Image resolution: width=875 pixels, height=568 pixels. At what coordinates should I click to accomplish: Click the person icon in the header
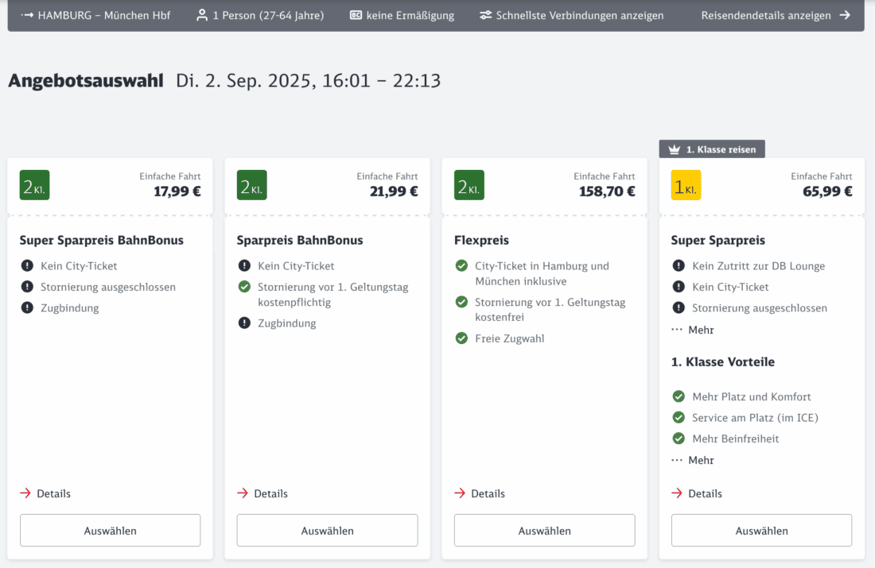[202, 15]
